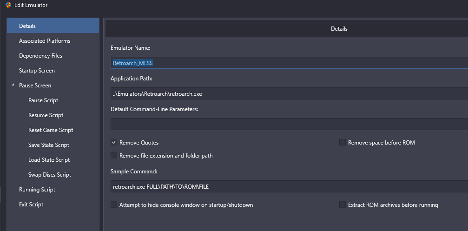The width and height of the screenshot is (468, 231).
Task: Click the Default Command-Line Parameters label
Action: (154, 109)
